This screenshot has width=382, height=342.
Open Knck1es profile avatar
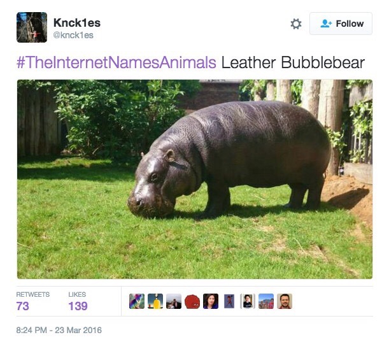pyautogui.click(x=32, y=27)
